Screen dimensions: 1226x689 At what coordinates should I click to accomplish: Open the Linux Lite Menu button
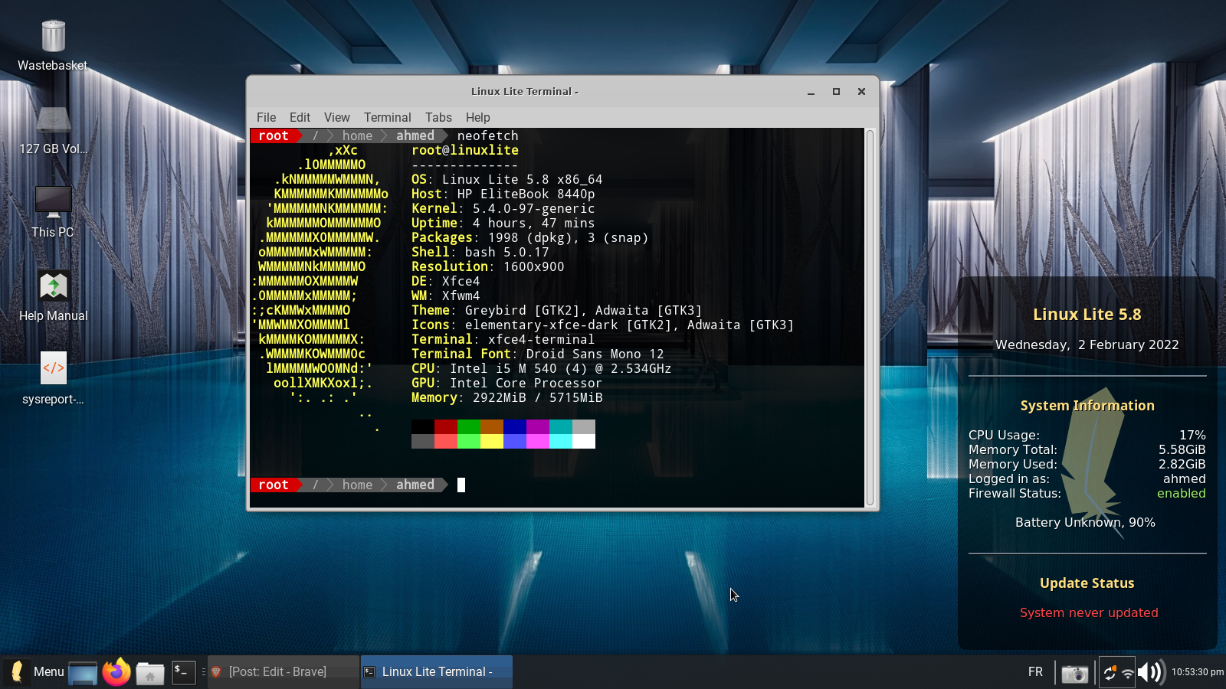(35, 672)
